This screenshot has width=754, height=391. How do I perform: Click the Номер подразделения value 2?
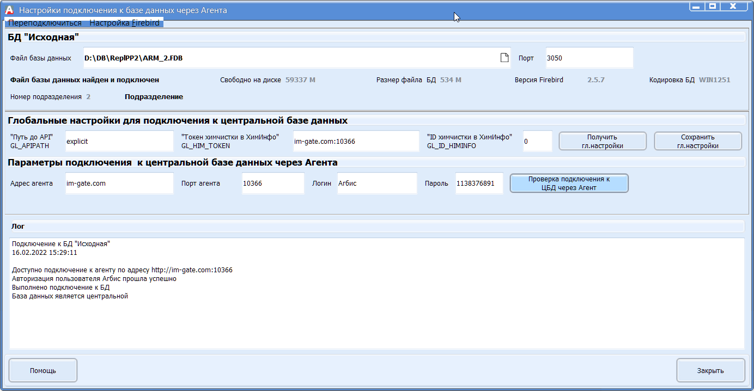[88, 97]
